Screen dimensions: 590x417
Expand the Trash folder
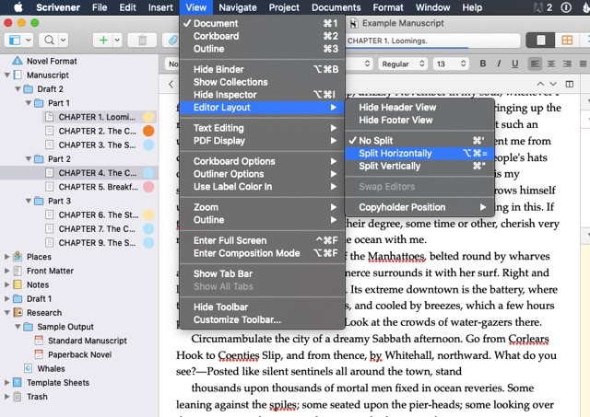pos(6,397)
